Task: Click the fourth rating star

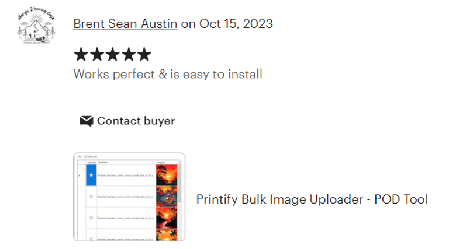Action: click(128, 55)
